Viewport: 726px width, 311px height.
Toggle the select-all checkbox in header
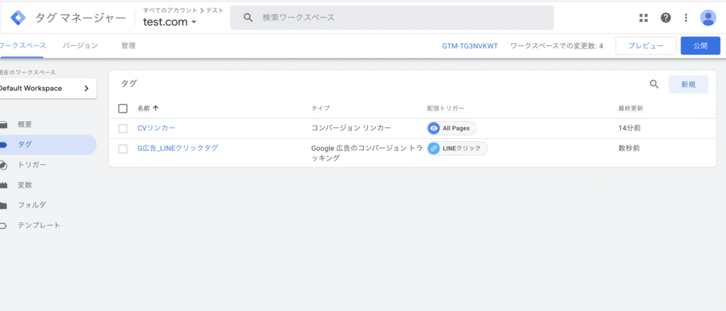[x=123, y=108]
